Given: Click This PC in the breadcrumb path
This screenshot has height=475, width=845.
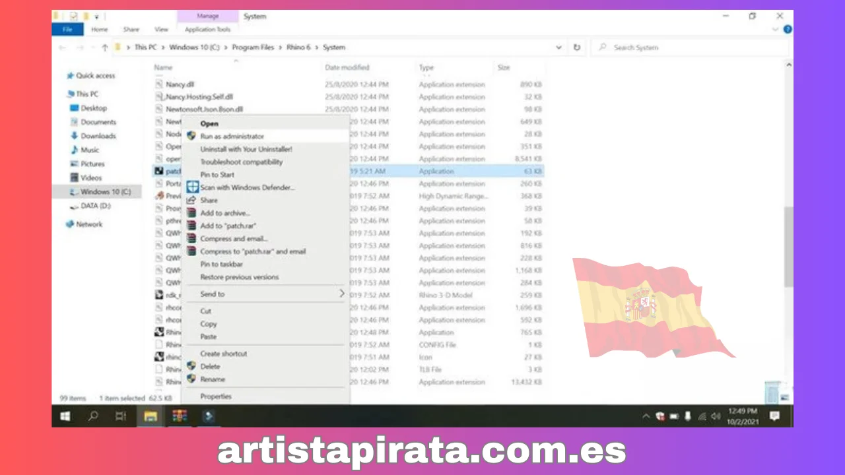Looking at the screenshot, I should pos(145,47).
